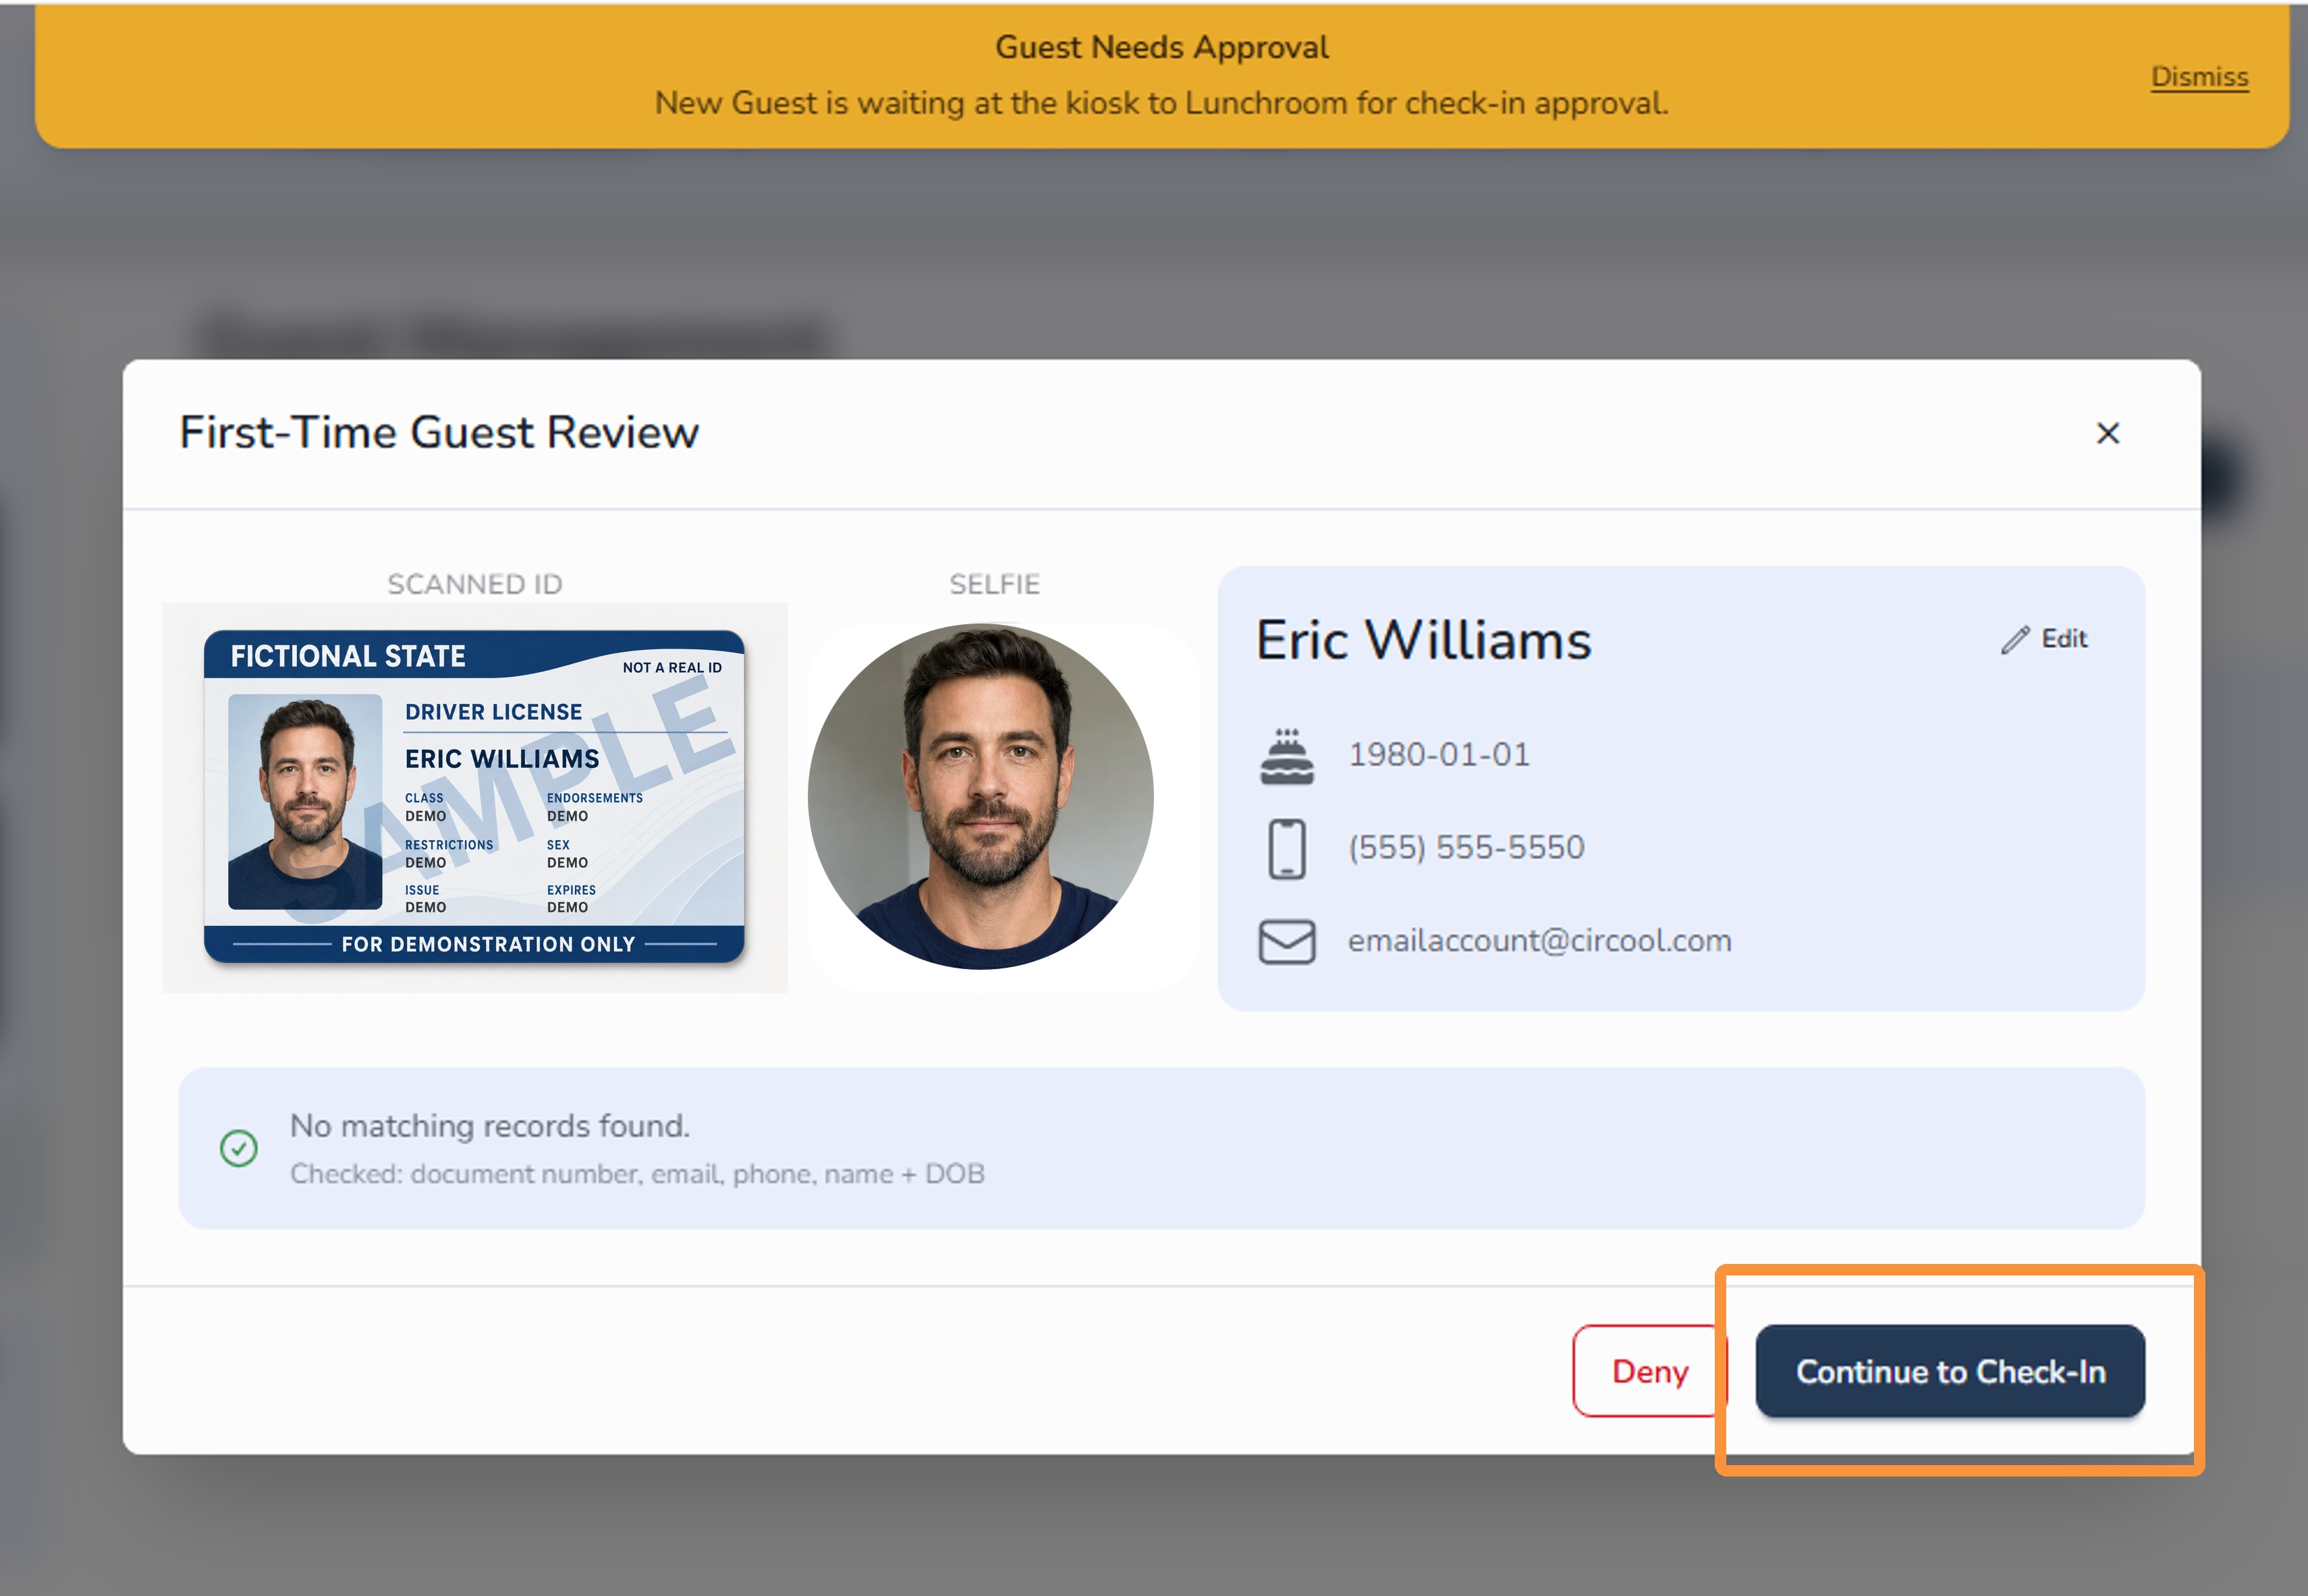Screen dimensions: 2308x1596
Task: Close the First-Time Guest Review dialog
Action: tap(2107, 433)
